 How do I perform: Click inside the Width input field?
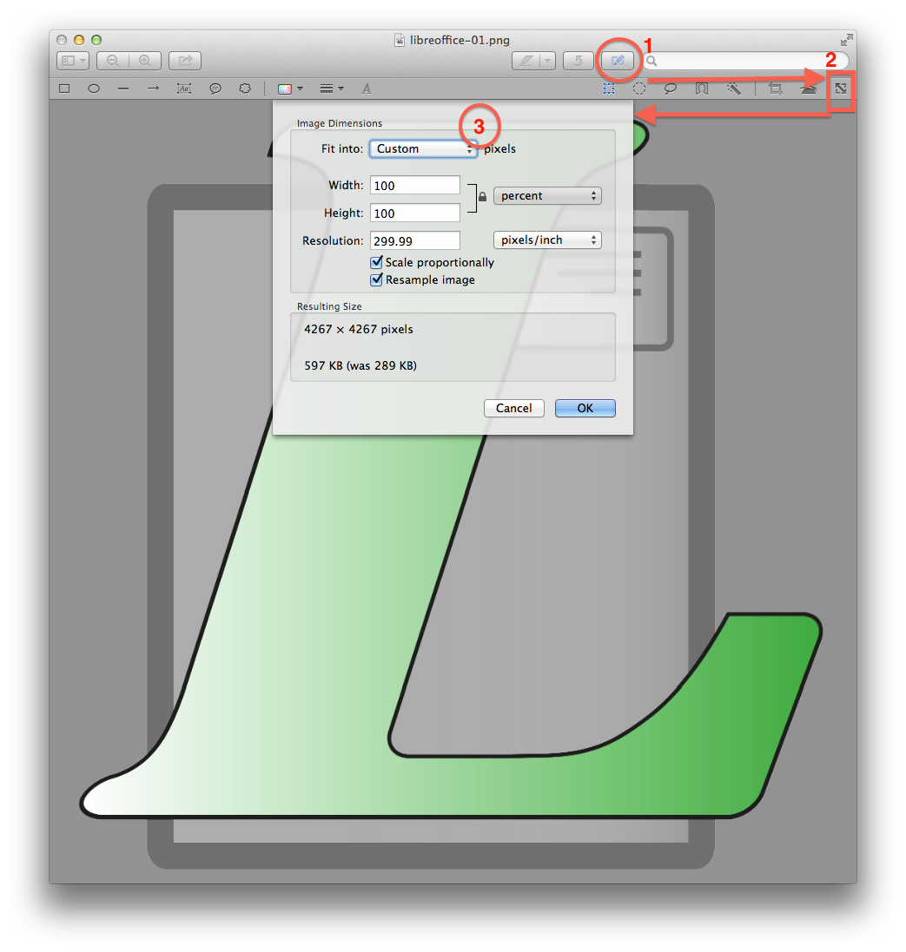414,184
